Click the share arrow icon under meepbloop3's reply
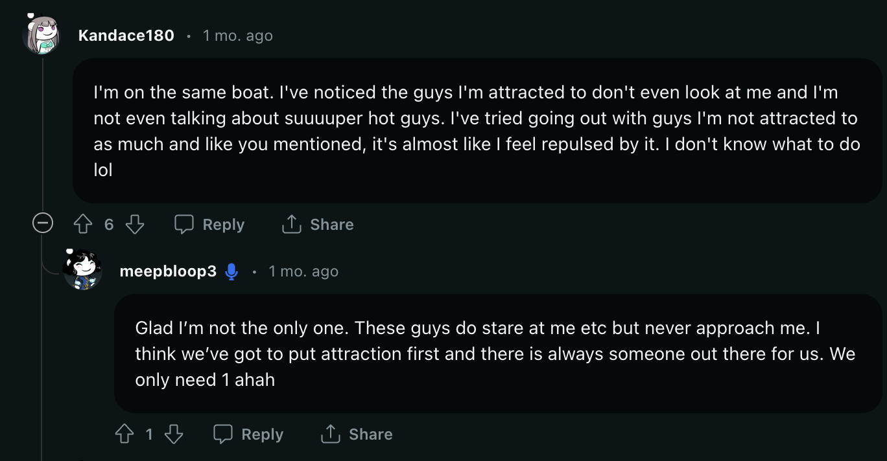Screen dimensions: 887x461 point(330,434)
